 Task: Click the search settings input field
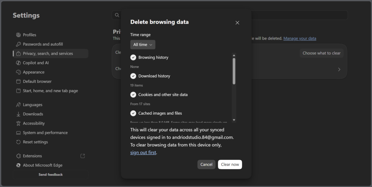click(230, 15)
